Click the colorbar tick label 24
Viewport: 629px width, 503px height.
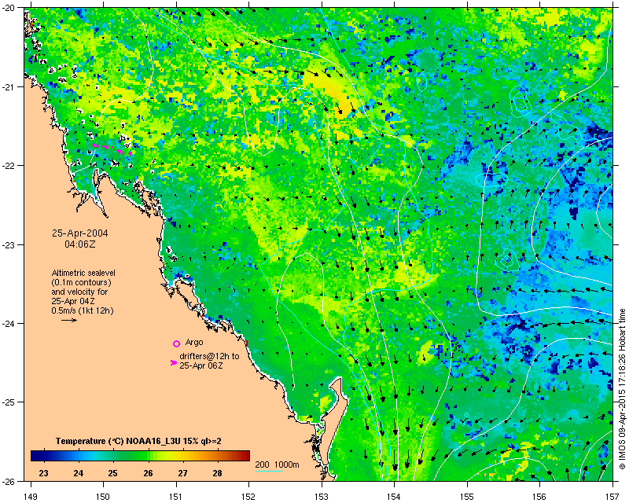[x=78, y=473]
